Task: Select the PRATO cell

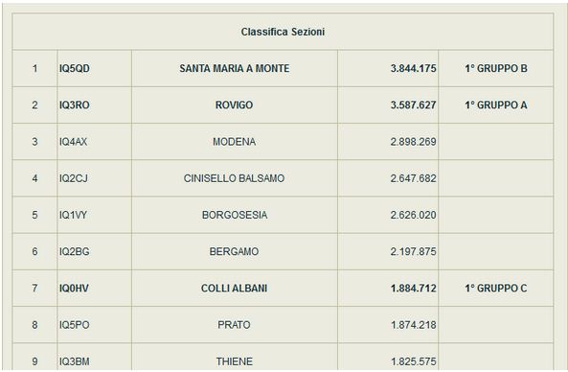Action: click(x=235, y=325)
